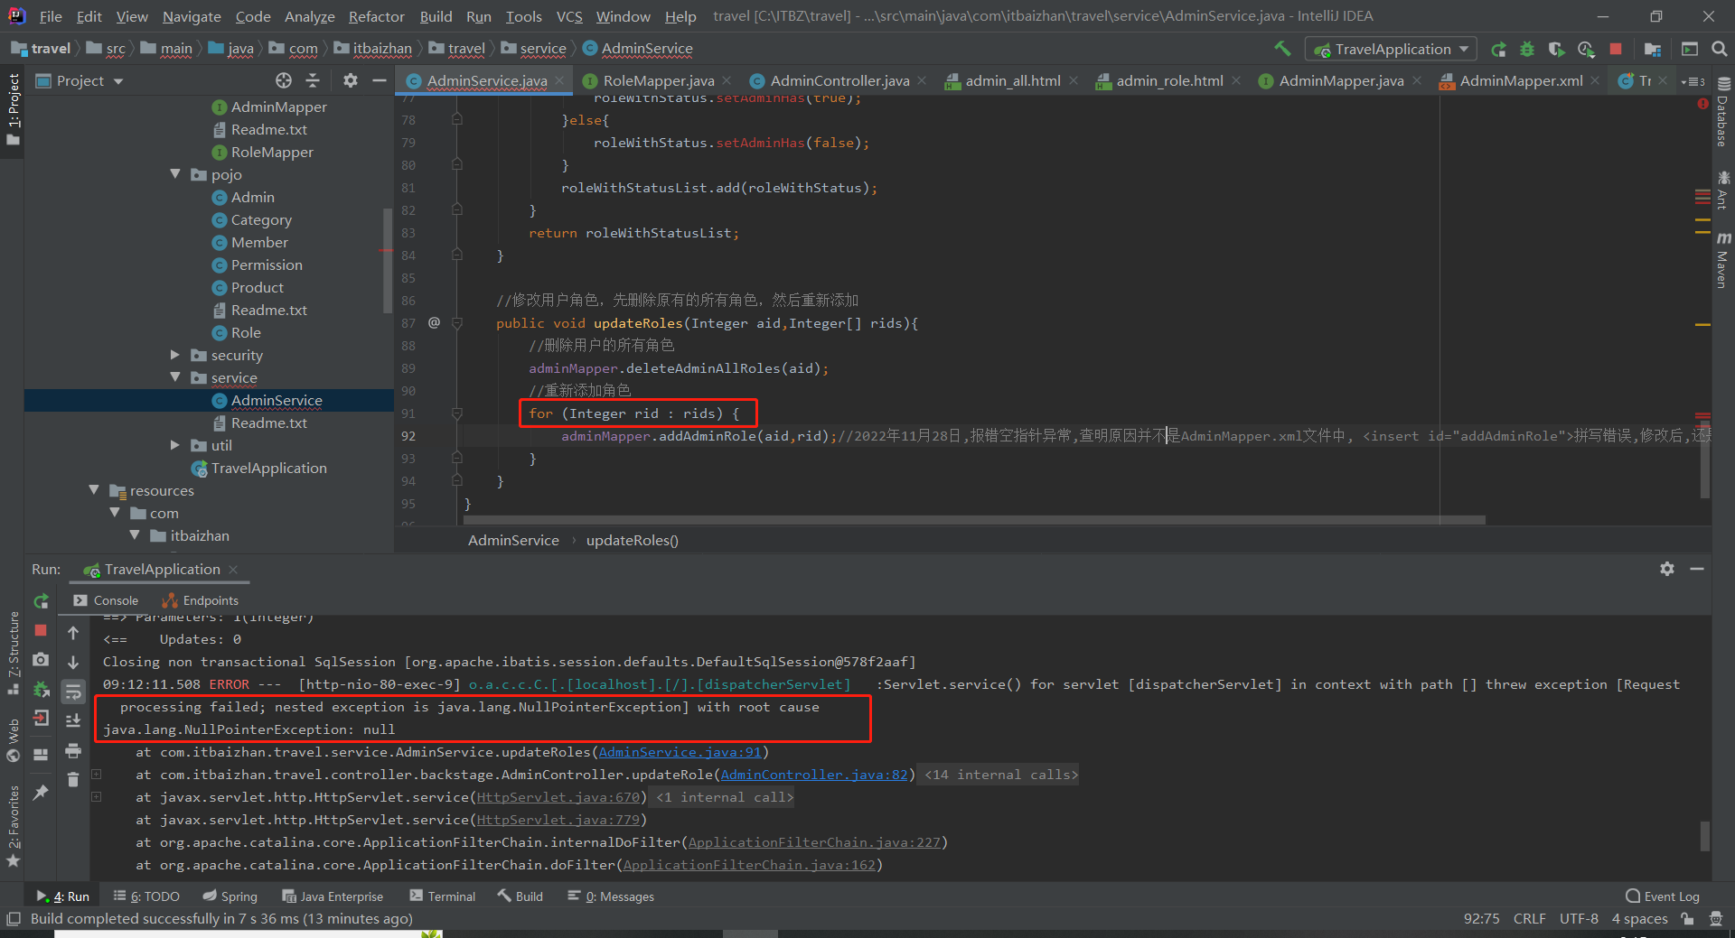Dump threads with the camera icon
The image size is (1735, 938).
(x=41, y=660)
